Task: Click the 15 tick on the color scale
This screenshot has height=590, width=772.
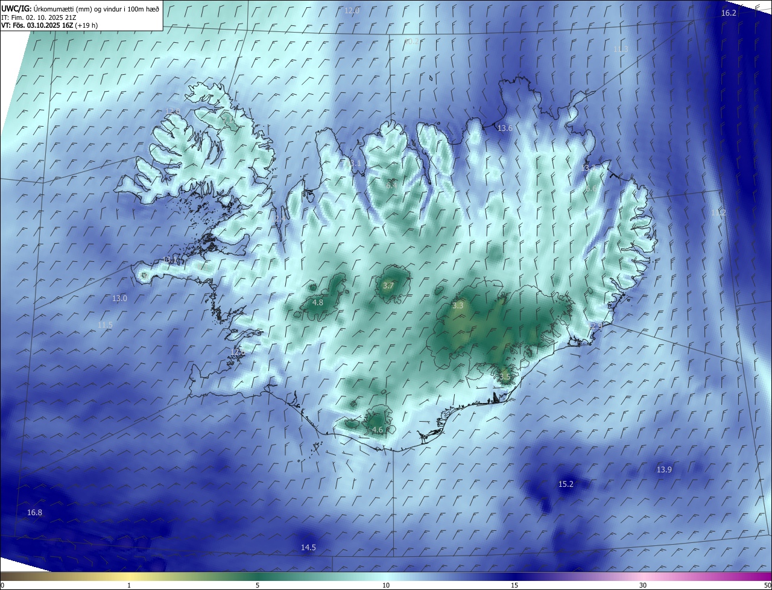Action: [x=514, y=585]
